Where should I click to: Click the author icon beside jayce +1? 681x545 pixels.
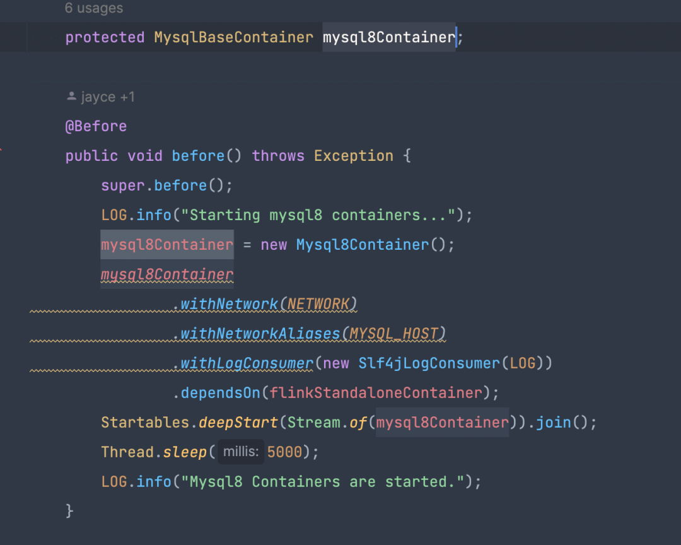point(71,97)
